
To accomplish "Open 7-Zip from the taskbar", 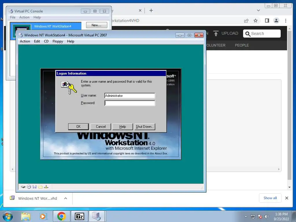I will (79, 216).
